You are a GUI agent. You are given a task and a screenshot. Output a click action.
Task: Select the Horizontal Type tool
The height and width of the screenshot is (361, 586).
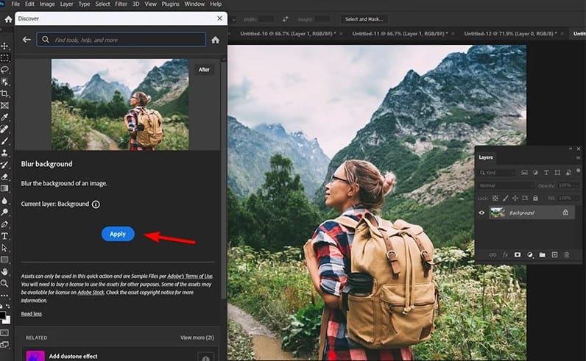[x=5, y=236]
